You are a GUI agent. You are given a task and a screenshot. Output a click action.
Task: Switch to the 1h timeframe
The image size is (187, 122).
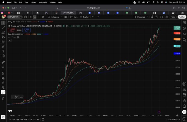click(31, 17)
